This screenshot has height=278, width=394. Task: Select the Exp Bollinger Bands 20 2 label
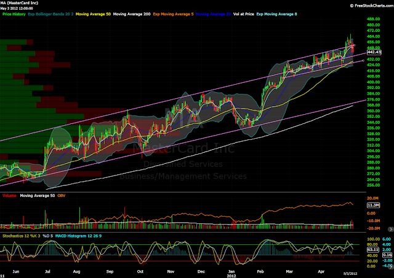(50, 14)
